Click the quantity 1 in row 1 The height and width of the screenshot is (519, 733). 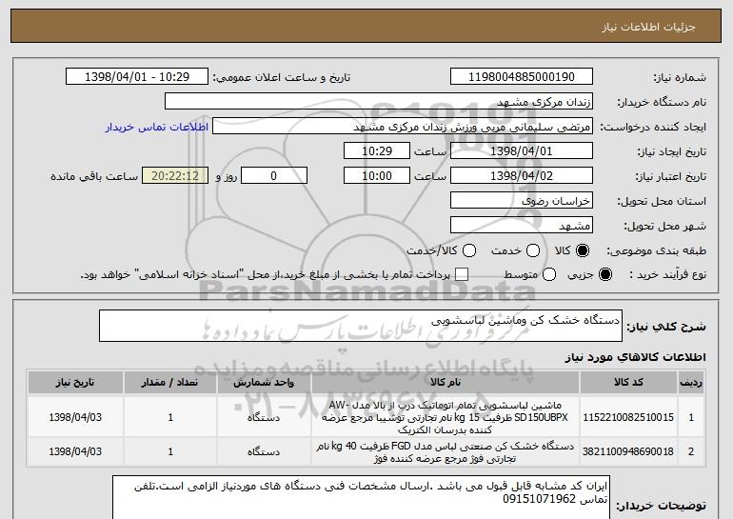tap(170, 417)
